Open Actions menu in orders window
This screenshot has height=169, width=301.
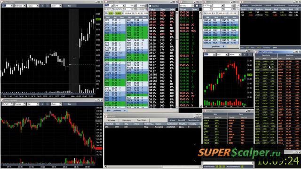(x=173, y=120)
